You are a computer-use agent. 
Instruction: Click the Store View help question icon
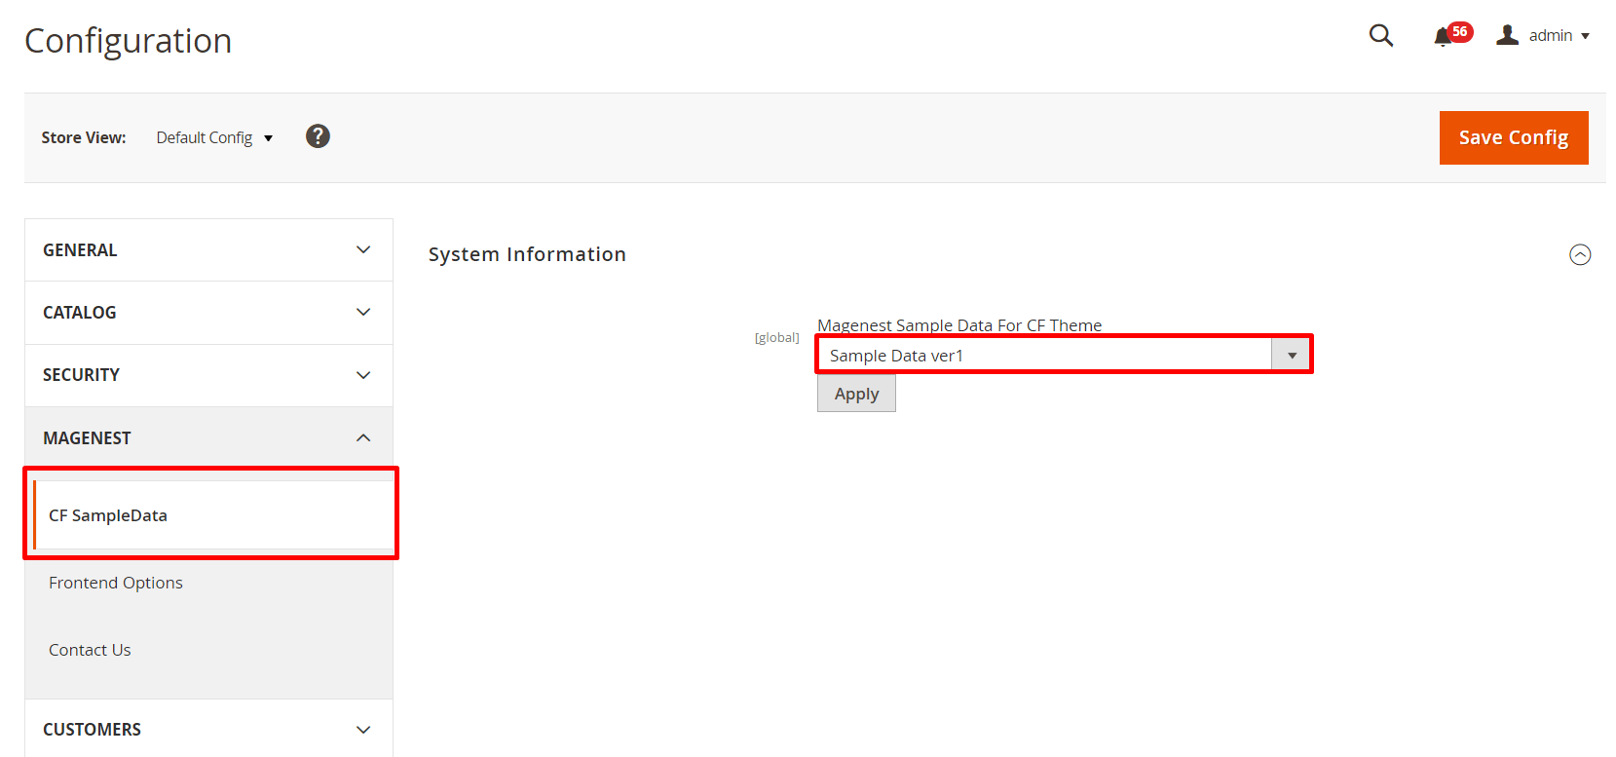tap(318, 136)
